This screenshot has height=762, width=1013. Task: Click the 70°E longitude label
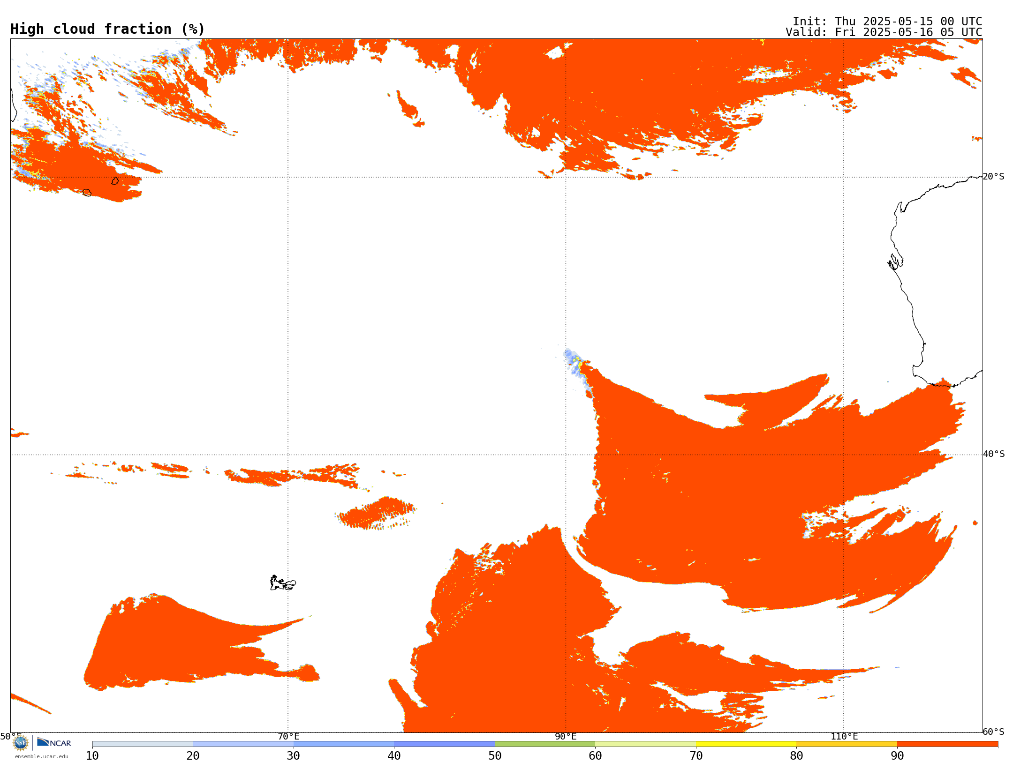point(288,736)
